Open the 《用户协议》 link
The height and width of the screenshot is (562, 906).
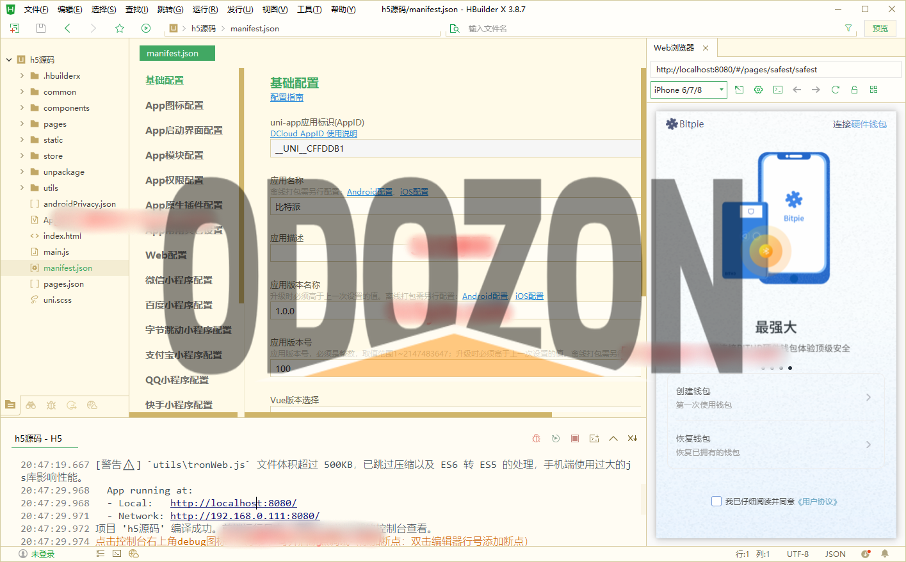pyautogui.click(x=817, y=501)
